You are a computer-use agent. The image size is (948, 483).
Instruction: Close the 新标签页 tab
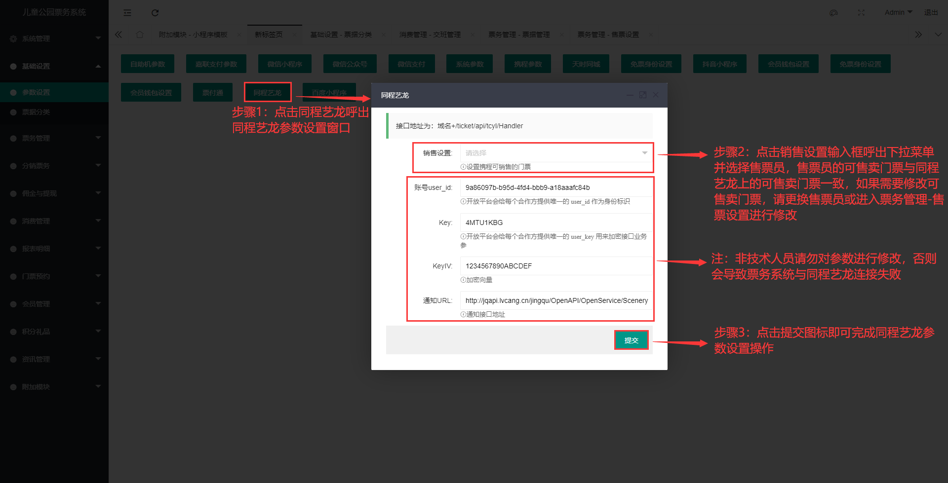pyautogui.click(x=294, y=35)
